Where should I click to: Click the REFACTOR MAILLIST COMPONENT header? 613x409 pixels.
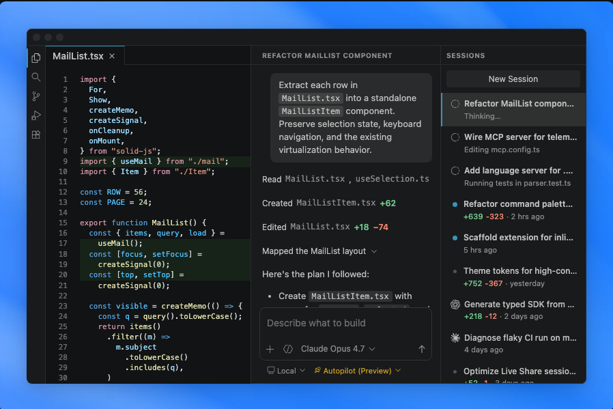327,55
